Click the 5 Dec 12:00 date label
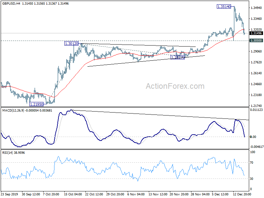This screenshot has width=264, height=198. [x=220, y=194]
